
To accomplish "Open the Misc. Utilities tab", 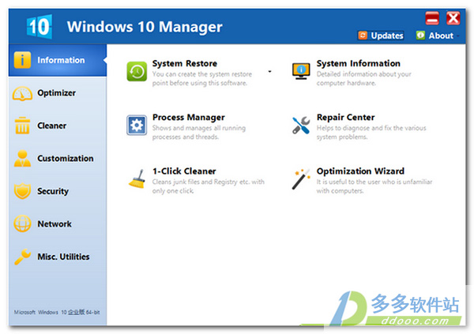I will [x=58, y=257].
